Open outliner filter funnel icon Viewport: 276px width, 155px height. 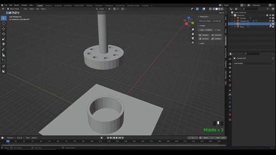268,9
